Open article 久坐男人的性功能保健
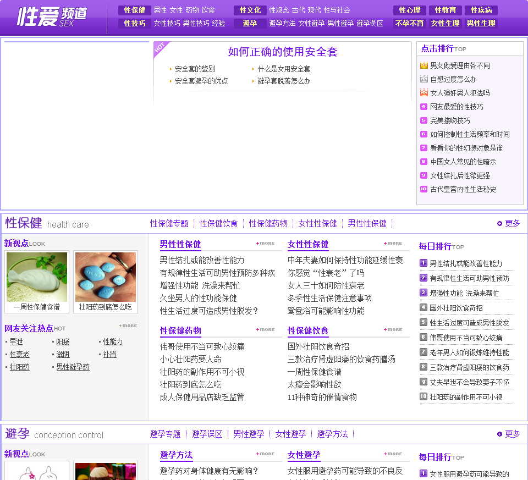528x480 pixels. (x=198, y=298)
